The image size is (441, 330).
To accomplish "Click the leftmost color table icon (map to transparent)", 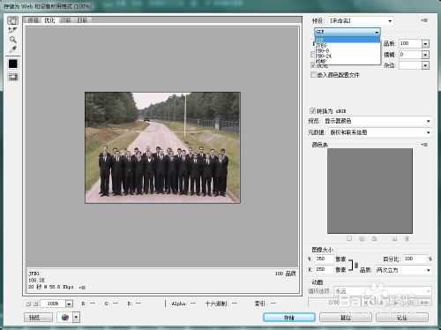I will pos(349,238).
